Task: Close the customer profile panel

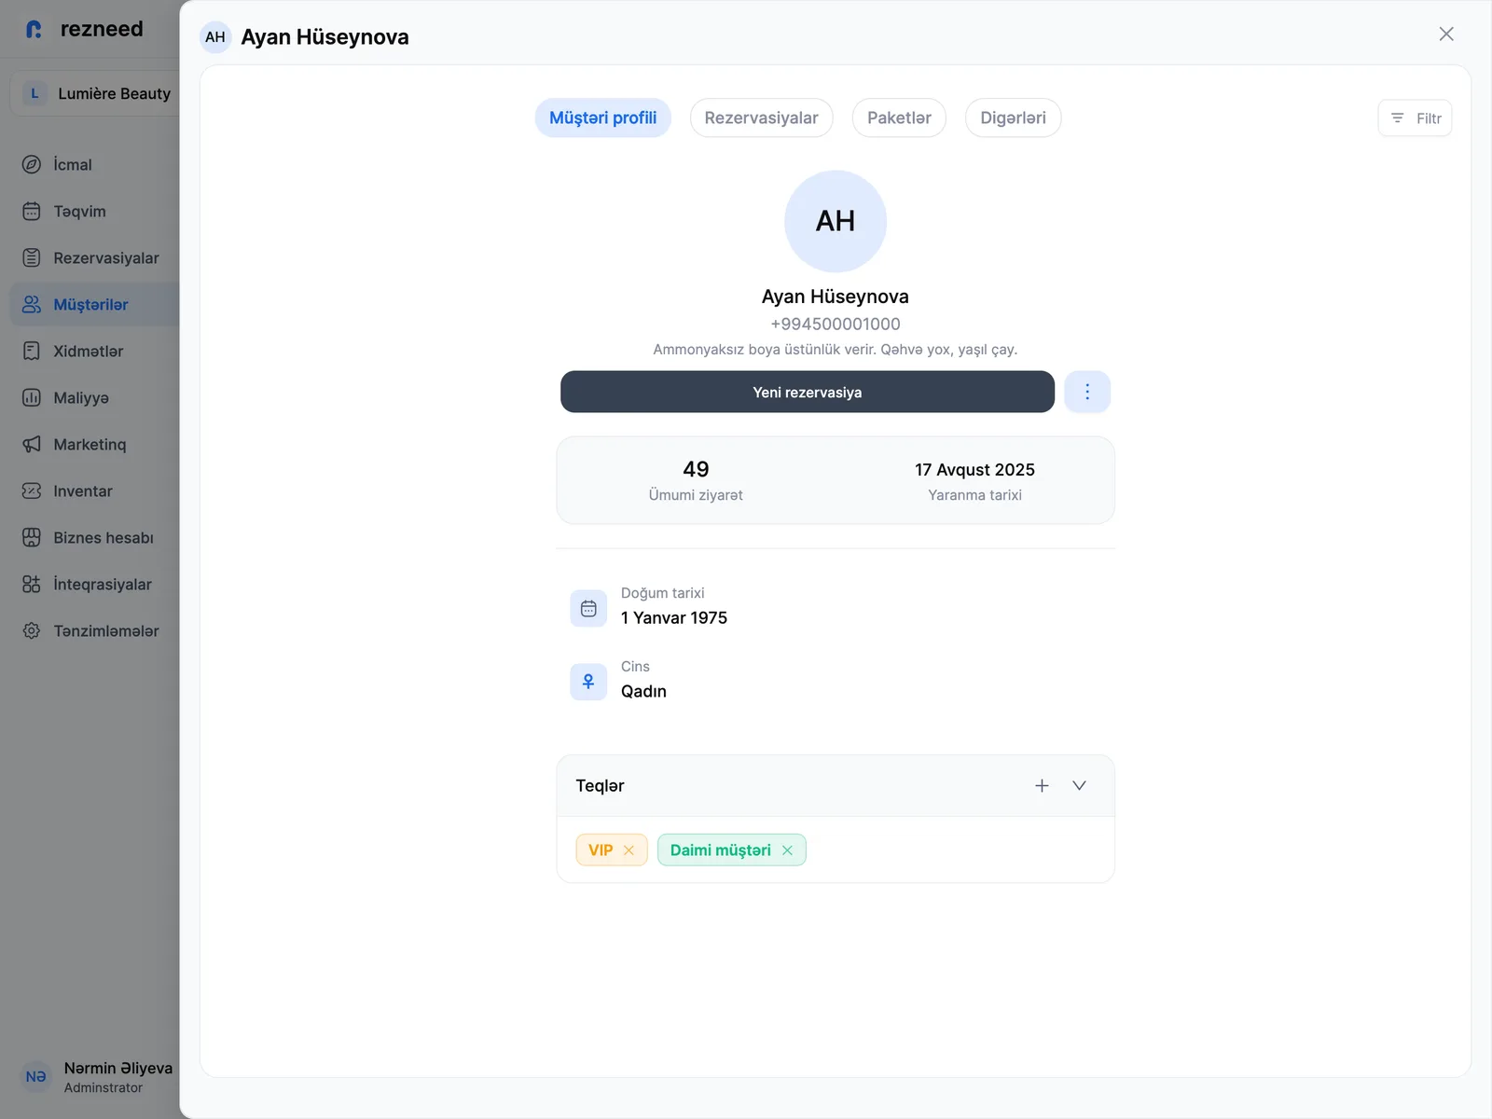Action: tap(1446, 35)
